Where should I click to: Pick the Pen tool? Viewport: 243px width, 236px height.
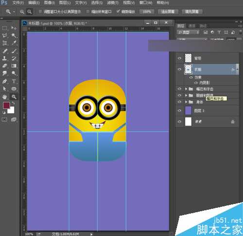[x=4, y=81]
